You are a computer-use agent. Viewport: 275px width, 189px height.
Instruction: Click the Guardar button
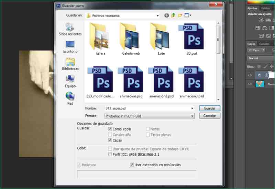click(x=209, y=108)
